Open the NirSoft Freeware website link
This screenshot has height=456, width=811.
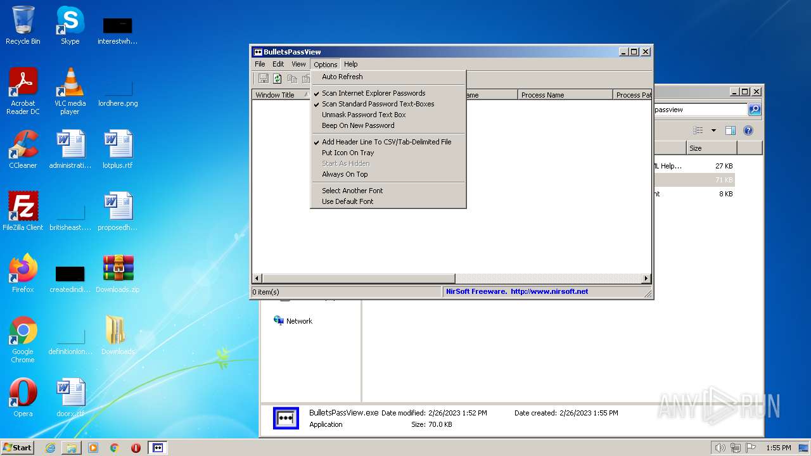[x=517, y=291]
